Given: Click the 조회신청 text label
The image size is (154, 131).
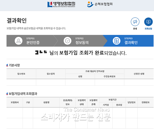Looking at the screenshot, I should (148, 29).
